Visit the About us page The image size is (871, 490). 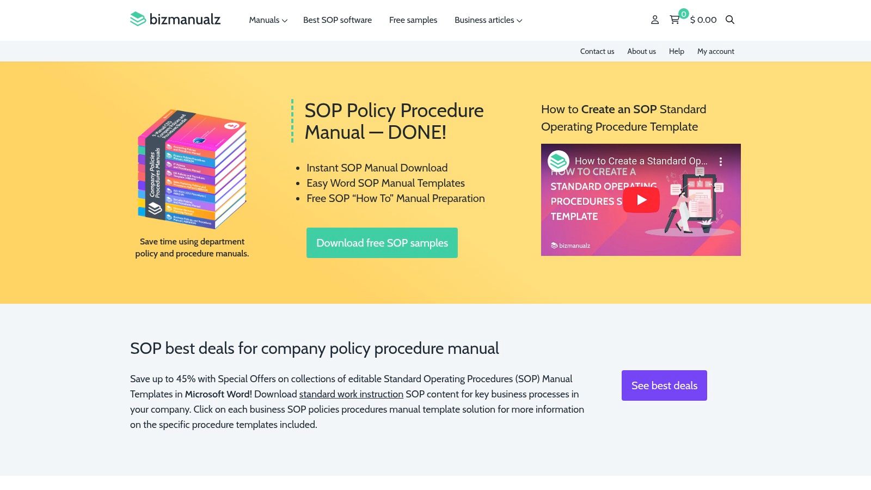[x=641, y=51]
